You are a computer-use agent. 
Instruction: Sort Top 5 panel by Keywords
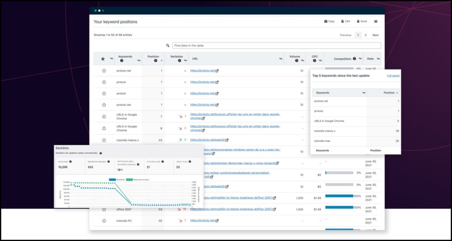pos(364,93)
